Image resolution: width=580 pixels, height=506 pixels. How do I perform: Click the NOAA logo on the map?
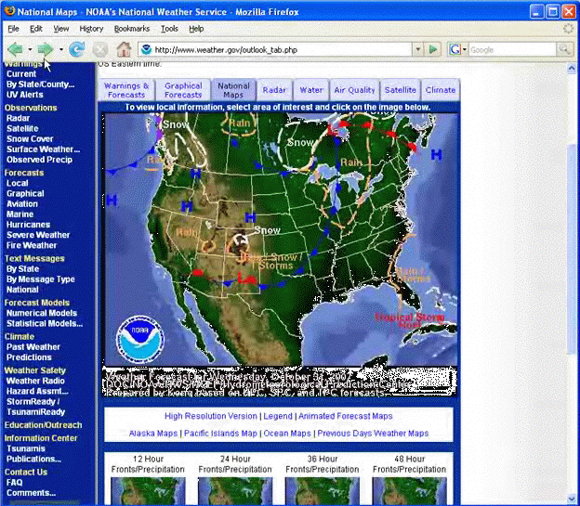[x=139, y=339]
